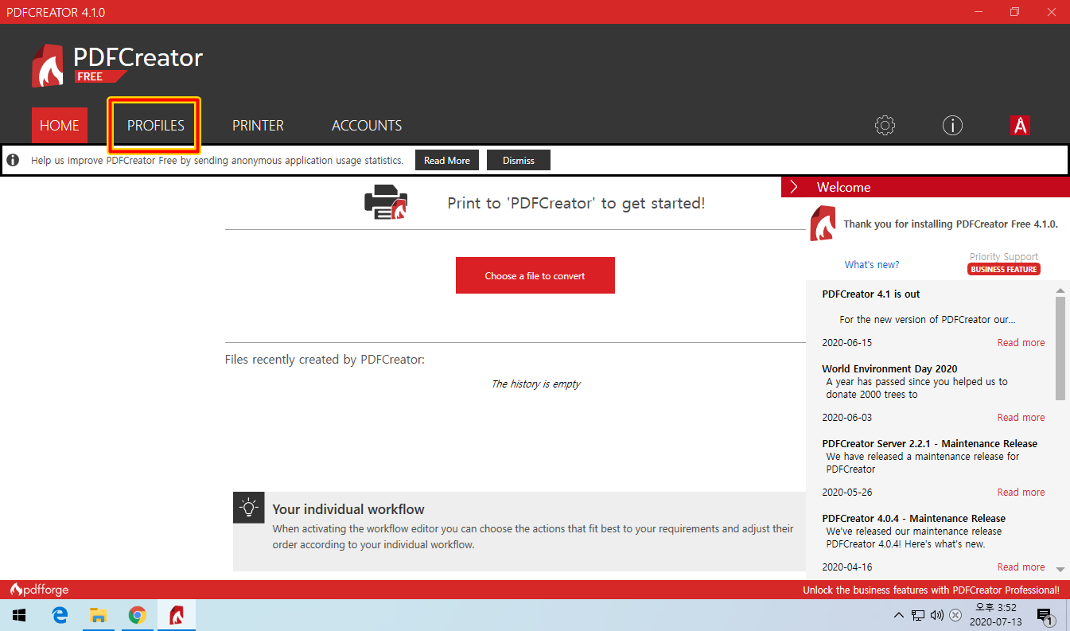1070x631 pixels.
Task: Click 'Choose a file to convert' button
Action: [535, 275]
